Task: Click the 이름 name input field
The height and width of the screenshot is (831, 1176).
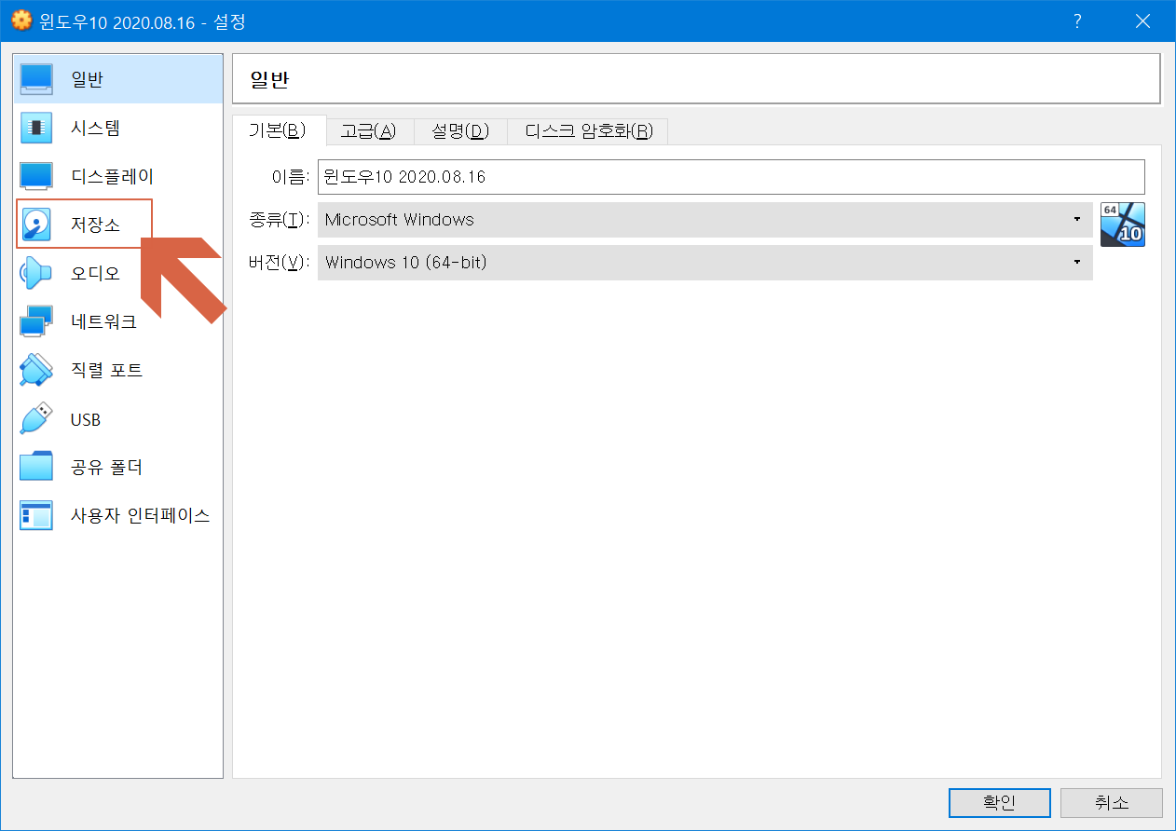Action: point(731,176)
